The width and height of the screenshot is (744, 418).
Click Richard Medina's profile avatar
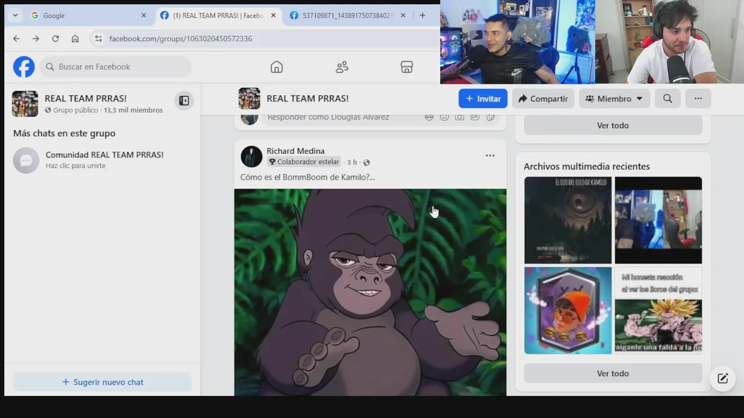point(252,157)
